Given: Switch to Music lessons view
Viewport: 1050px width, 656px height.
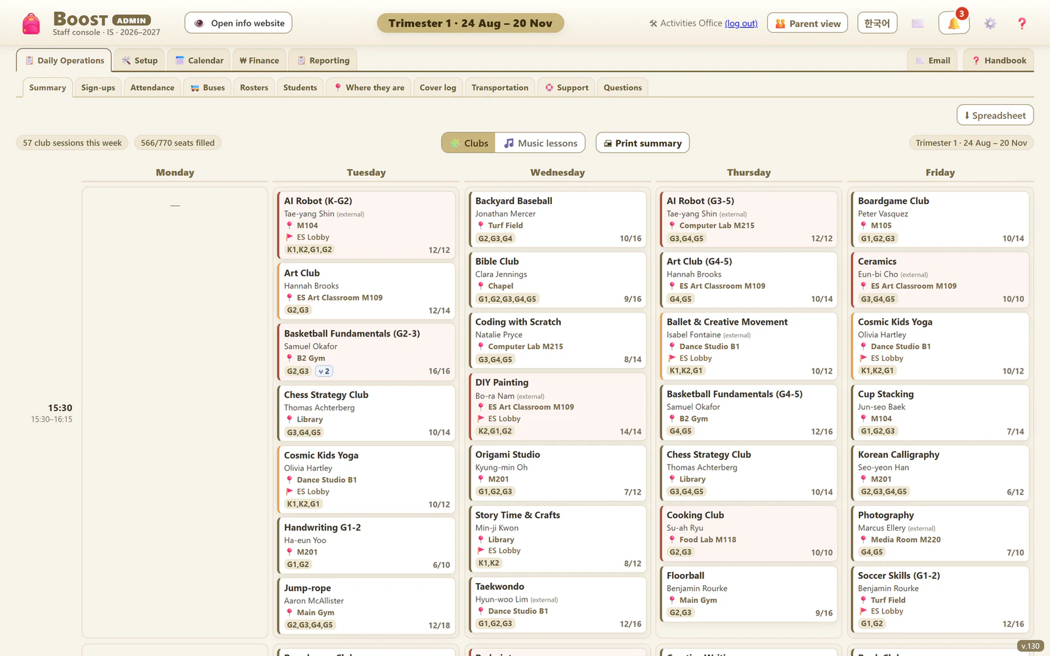Looking at the screenshot, I should tap(540, 143).
